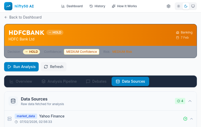Click the green 4 sources status badge
Screen dimensions: 201x127
click(x=180, y=101)
